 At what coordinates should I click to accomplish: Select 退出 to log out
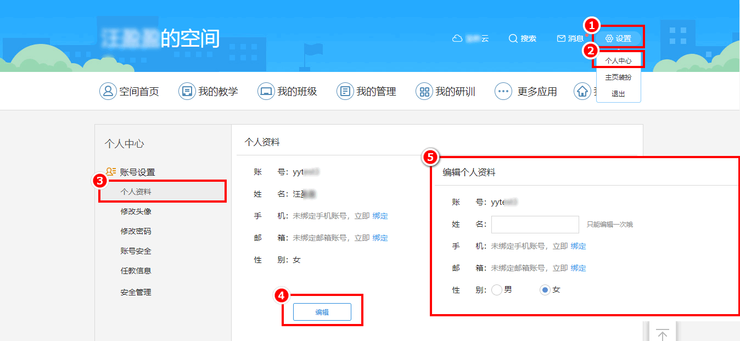click(618, 94)
